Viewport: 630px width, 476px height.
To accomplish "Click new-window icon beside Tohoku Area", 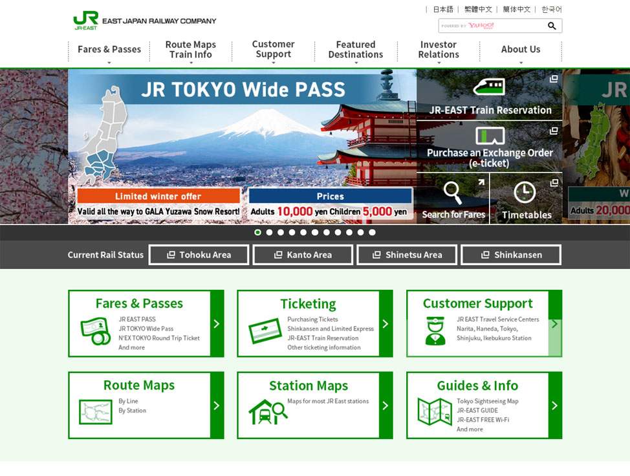I will [x=171, y=255].
